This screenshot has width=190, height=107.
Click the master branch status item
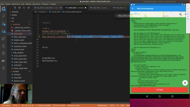click(x=7, y=106)
